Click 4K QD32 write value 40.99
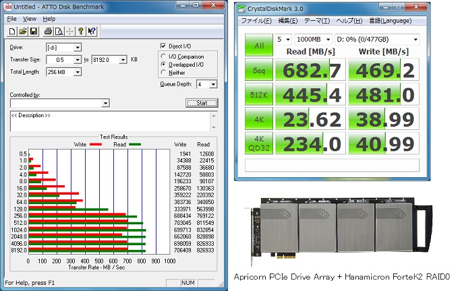 [384, 143]
